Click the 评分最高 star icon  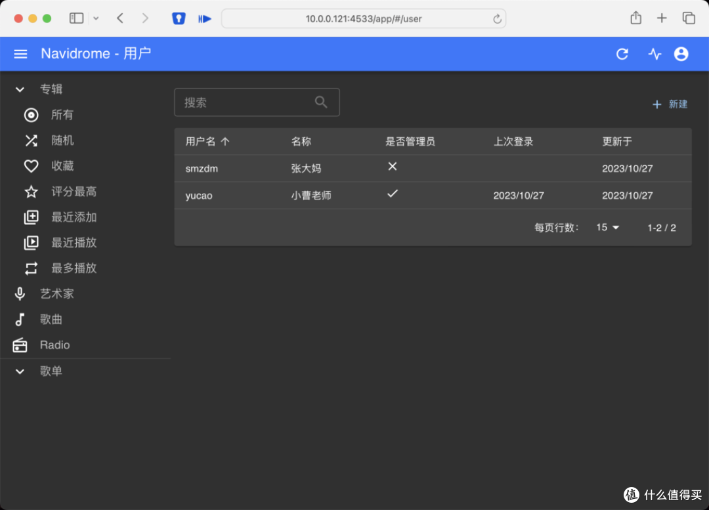[32, 192]
